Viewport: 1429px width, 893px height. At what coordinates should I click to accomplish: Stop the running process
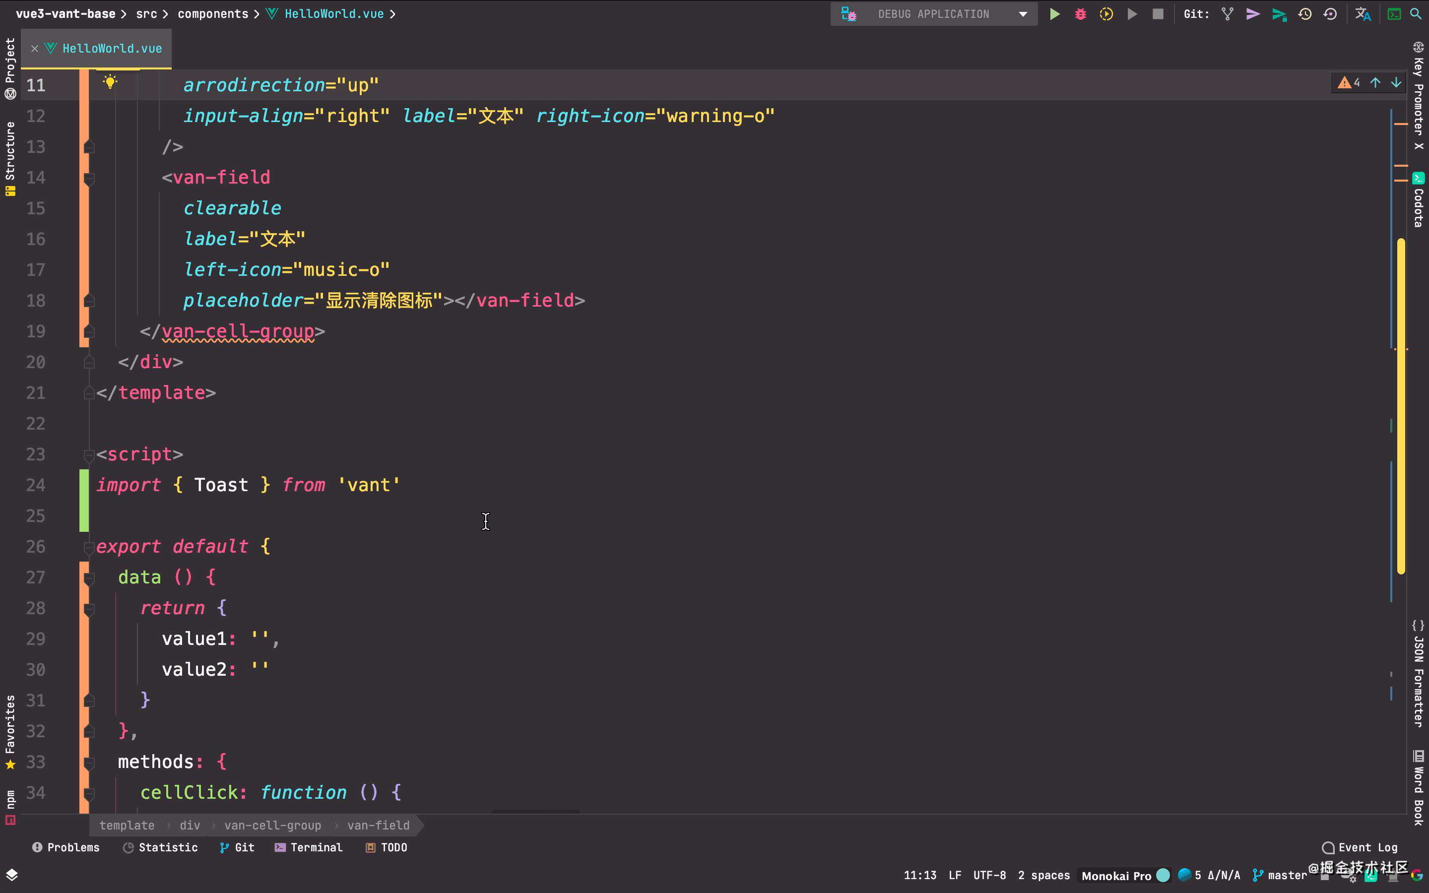coord(1158,14)
